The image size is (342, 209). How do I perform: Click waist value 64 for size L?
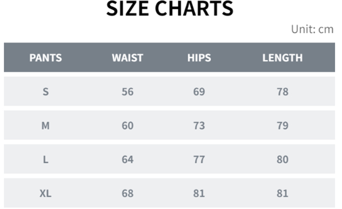127,160
